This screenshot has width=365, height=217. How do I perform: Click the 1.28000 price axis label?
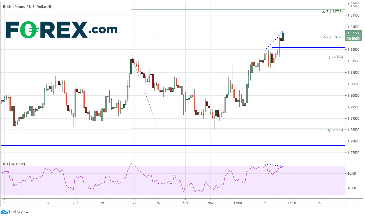[354, 141]
